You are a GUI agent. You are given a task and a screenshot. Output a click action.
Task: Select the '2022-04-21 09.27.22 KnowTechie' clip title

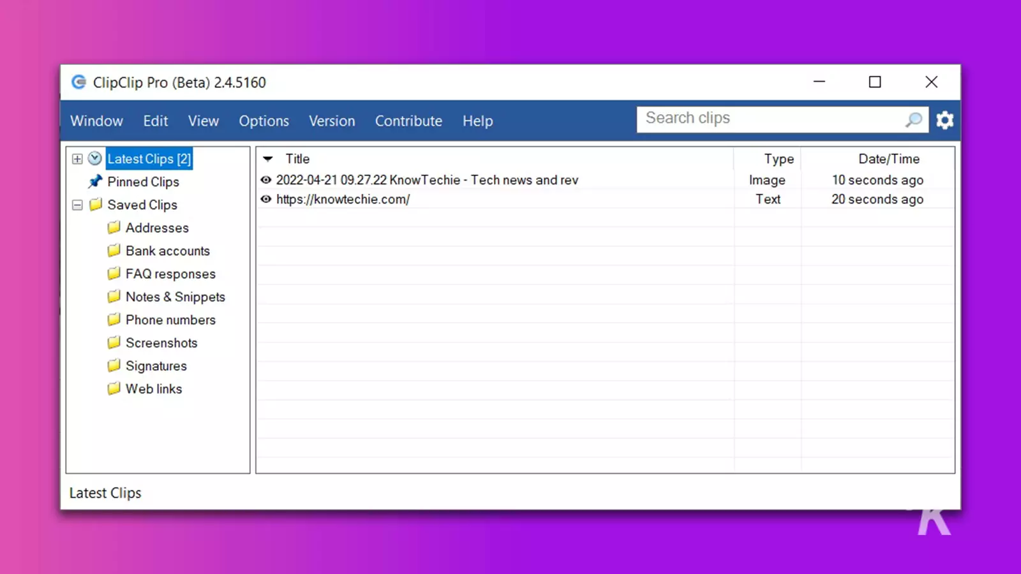427,180
